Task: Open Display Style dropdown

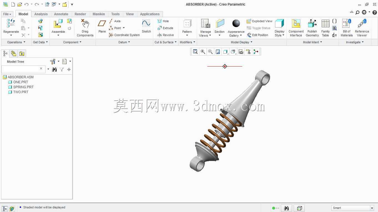Action: pyautogui.click(x=279, y=28)
